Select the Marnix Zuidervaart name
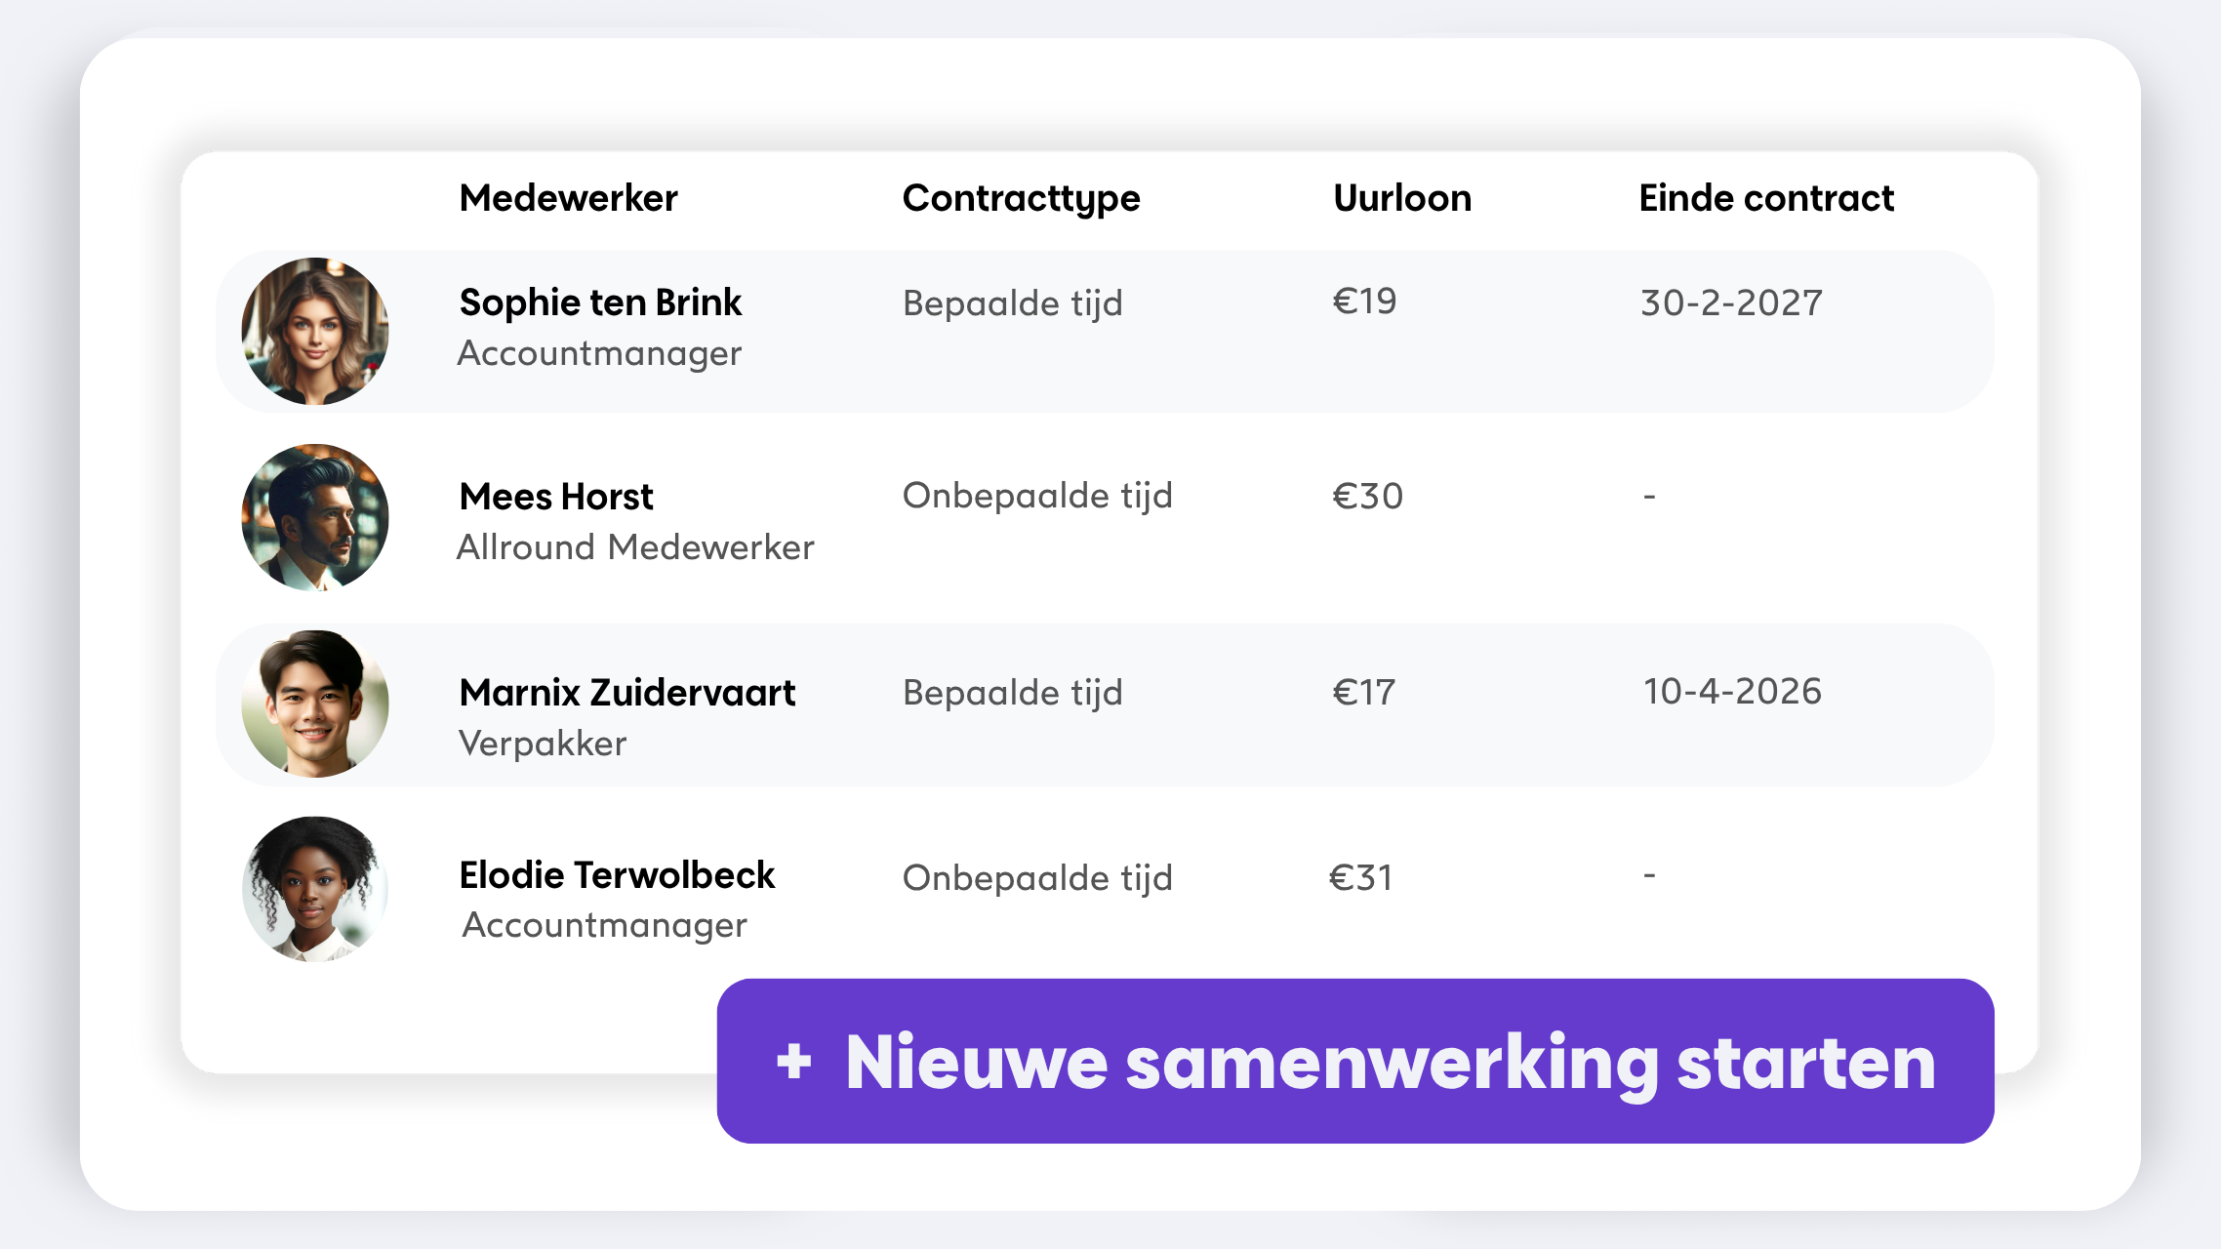The width and height of the screenshot is (2221, 1249). (x=627, y=693)
